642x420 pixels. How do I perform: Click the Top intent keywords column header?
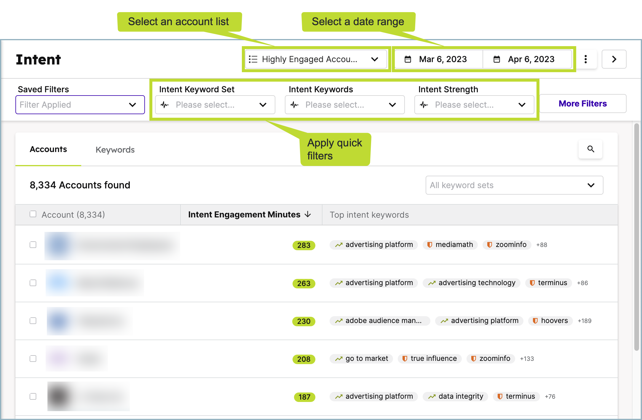369,215
